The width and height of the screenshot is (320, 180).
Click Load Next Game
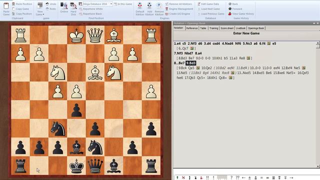tap(208, 9)
